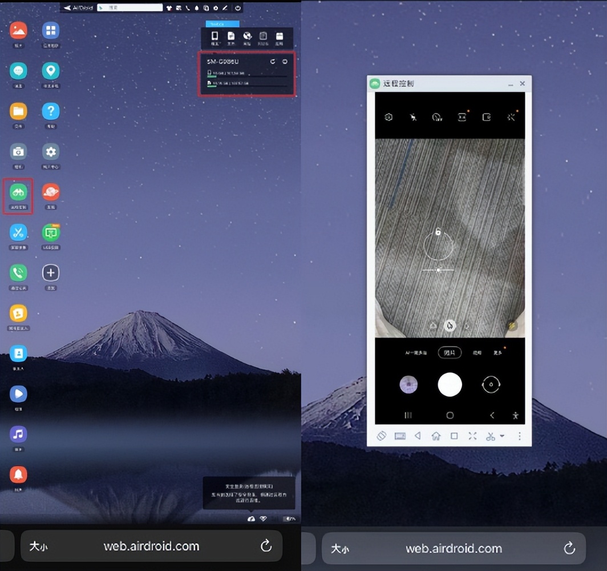Open the purple Music note icon

(x=18, y=435)
